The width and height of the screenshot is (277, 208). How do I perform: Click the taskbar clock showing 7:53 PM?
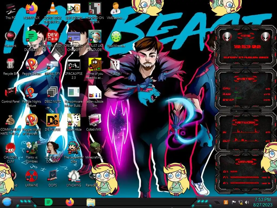coord(262,202)
